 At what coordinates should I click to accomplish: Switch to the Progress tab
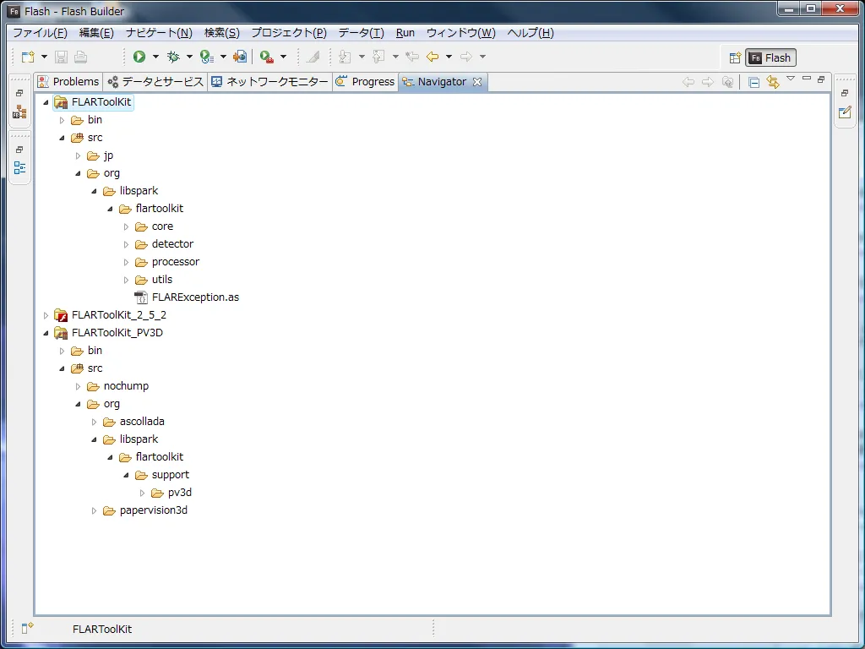(x=365, y=82)
